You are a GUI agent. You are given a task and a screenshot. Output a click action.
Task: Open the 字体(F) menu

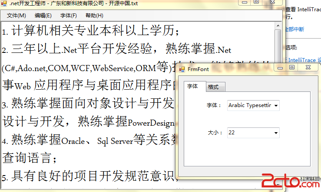coord(68,16)
